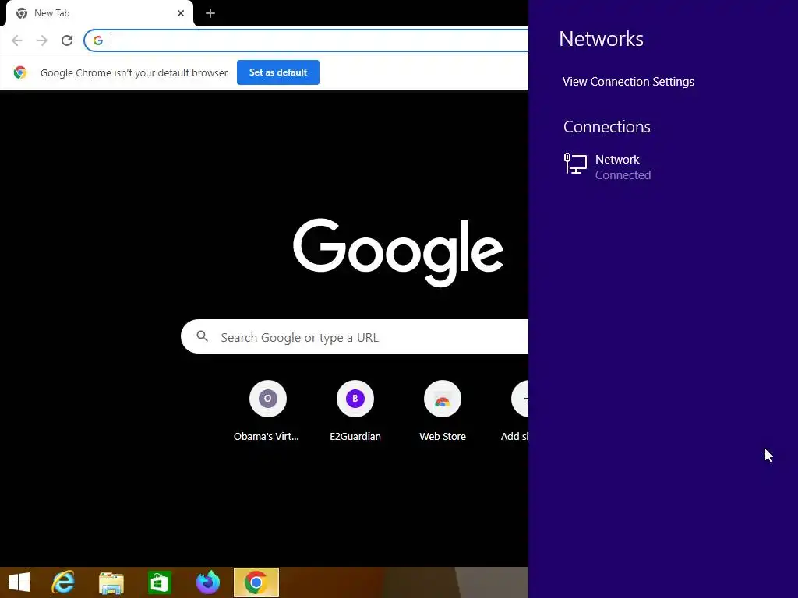Go back in Chrome

17,40
